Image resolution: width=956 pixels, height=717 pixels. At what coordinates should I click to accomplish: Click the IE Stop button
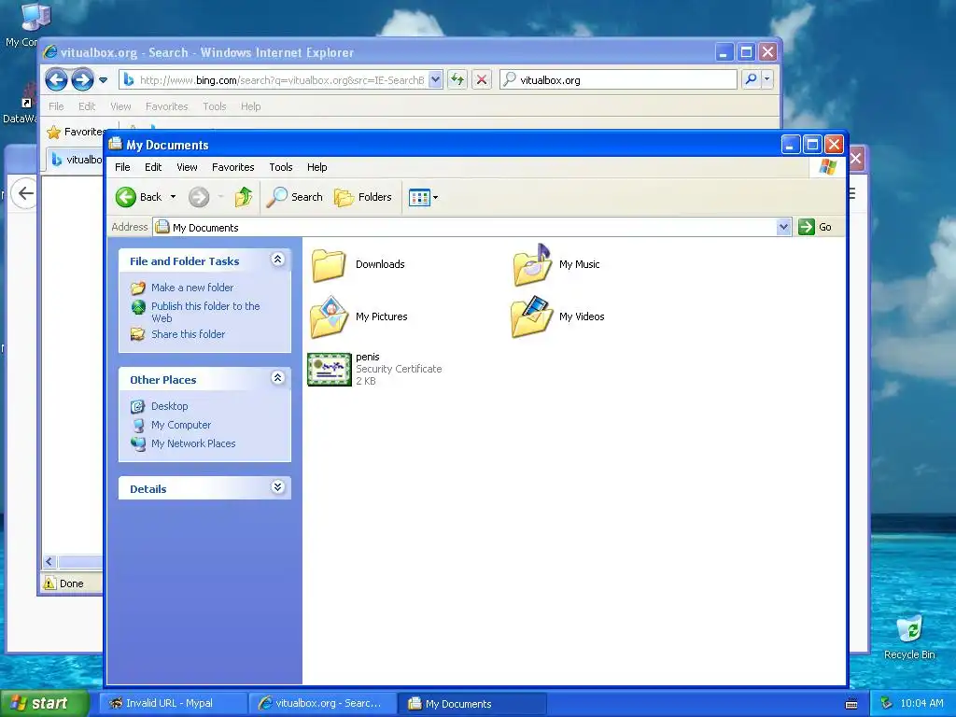point(482,79)
